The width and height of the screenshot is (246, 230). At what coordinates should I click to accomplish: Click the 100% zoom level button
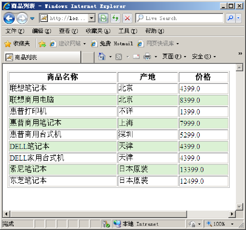[x=216, y=224]
